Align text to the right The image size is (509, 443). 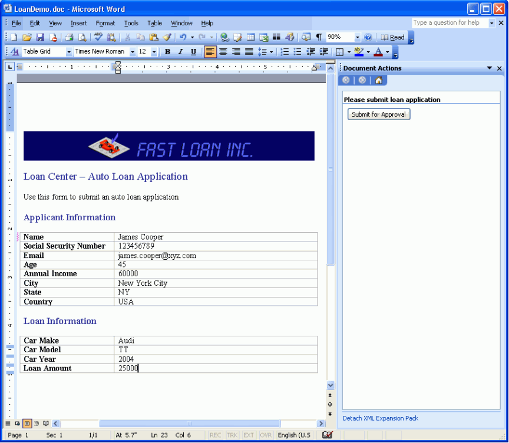(236, 52)
